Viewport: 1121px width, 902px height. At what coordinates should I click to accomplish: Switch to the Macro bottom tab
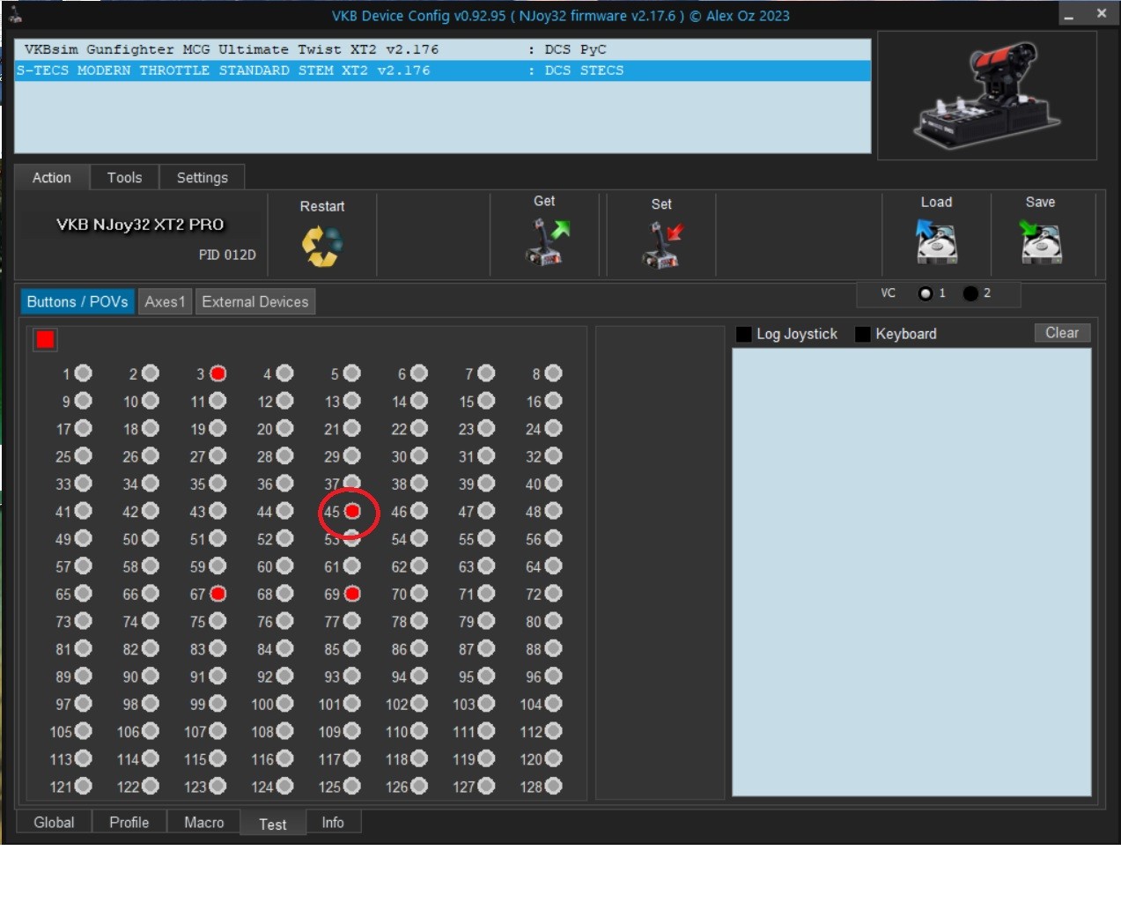tap(204, 822)
